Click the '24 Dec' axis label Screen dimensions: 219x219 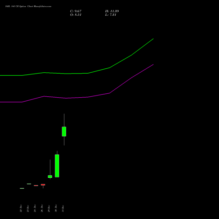coord(35,208)
